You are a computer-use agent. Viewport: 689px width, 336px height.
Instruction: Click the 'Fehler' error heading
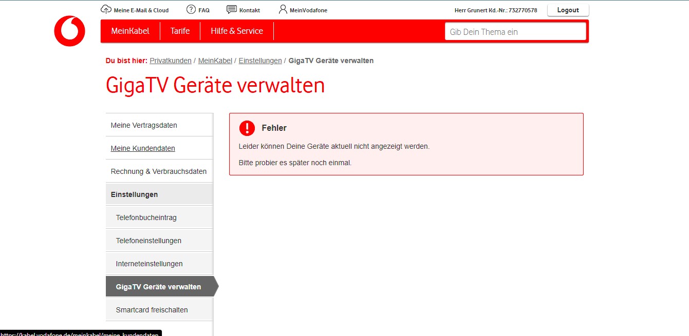[x=274, y=128]
